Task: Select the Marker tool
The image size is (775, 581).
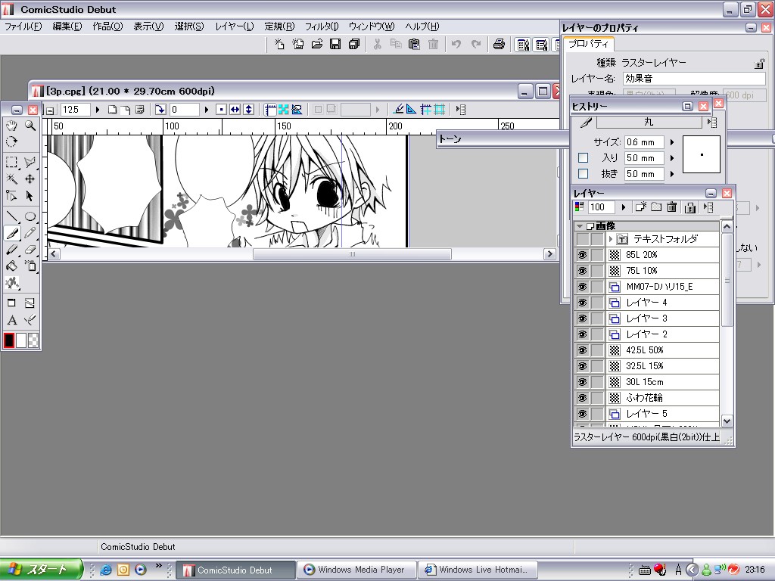Action: [x=12, y=250]
